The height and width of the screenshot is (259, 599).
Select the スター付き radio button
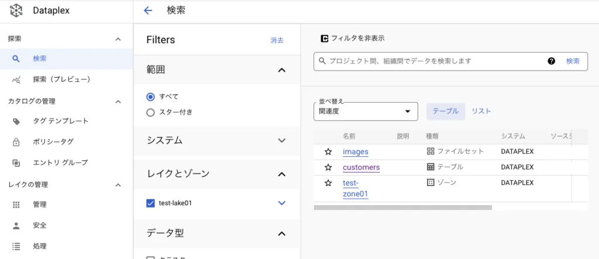point(150,113)
